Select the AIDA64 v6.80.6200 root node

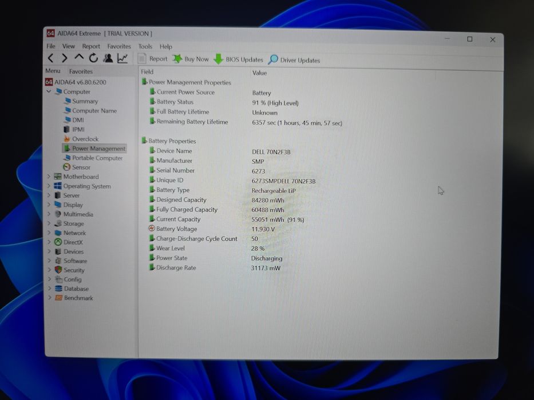tap(76, 82)
